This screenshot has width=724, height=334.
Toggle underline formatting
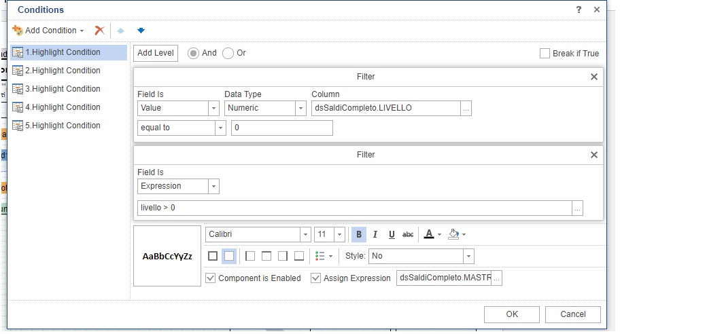(x=392, y=234)
